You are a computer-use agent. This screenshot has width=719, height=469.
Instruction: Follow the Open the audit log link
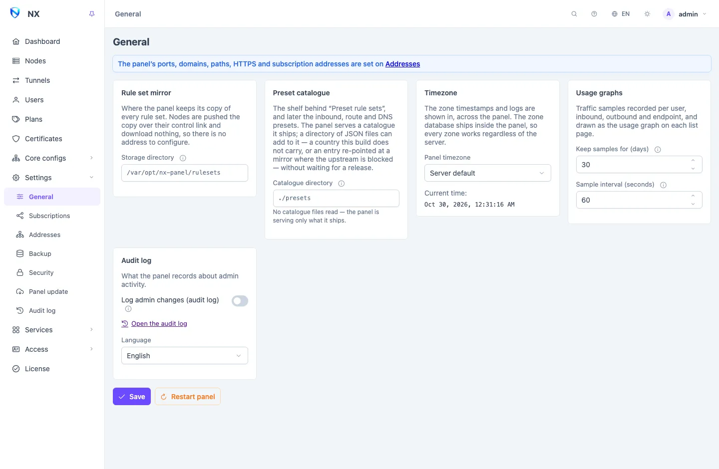(x=154, y=324)
